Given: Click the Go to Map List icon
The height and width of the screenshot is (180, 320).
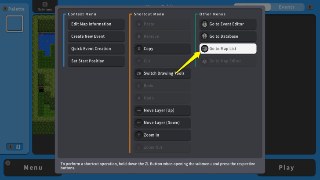Looking at the screenshot, I should point(204,49).
